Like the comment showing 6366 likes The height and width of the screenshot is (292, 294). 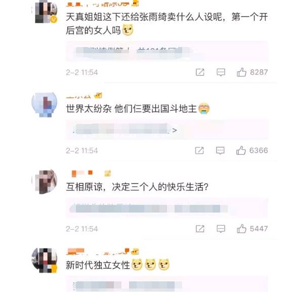(241, 150)
